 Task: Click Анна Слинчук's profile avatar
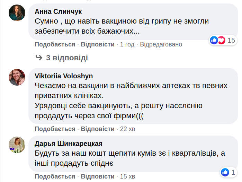tap(17, 13)
